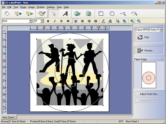
Task: Open the File menu
Action: click(x=4, y=7)
